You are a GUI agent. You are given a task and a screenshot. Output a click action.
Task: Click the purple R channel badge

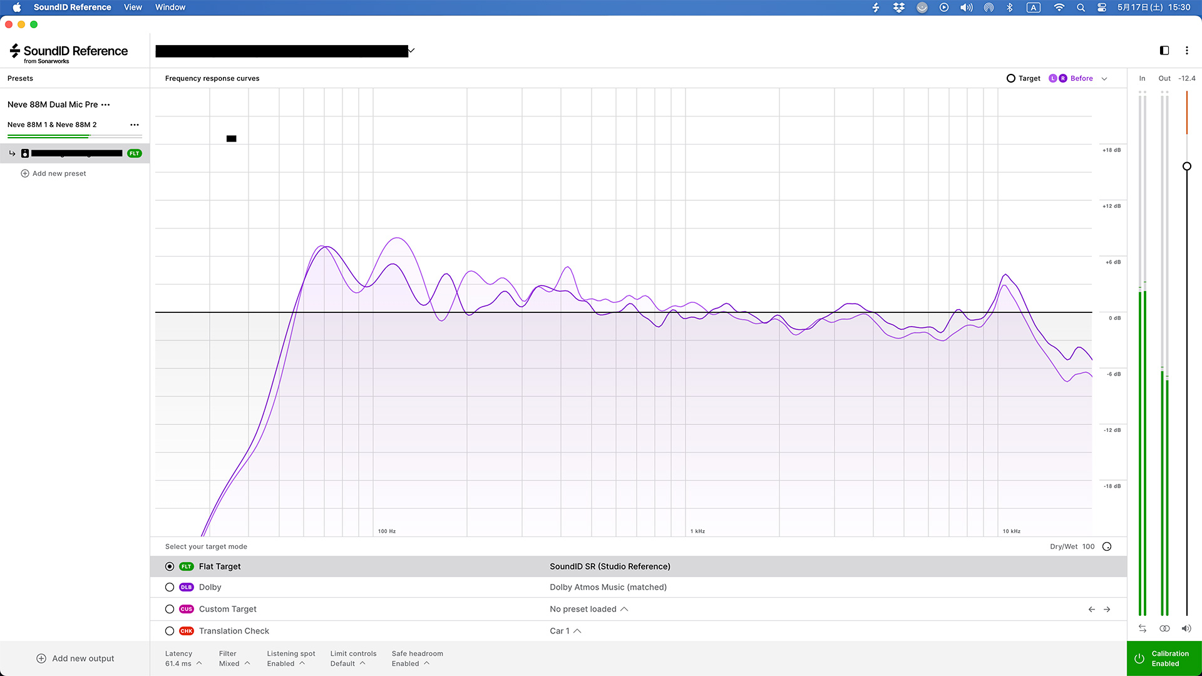tap(1063, 78)
